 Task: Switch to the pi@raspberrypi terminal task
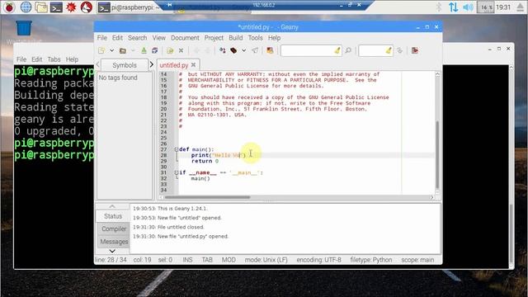pos(129,7)
